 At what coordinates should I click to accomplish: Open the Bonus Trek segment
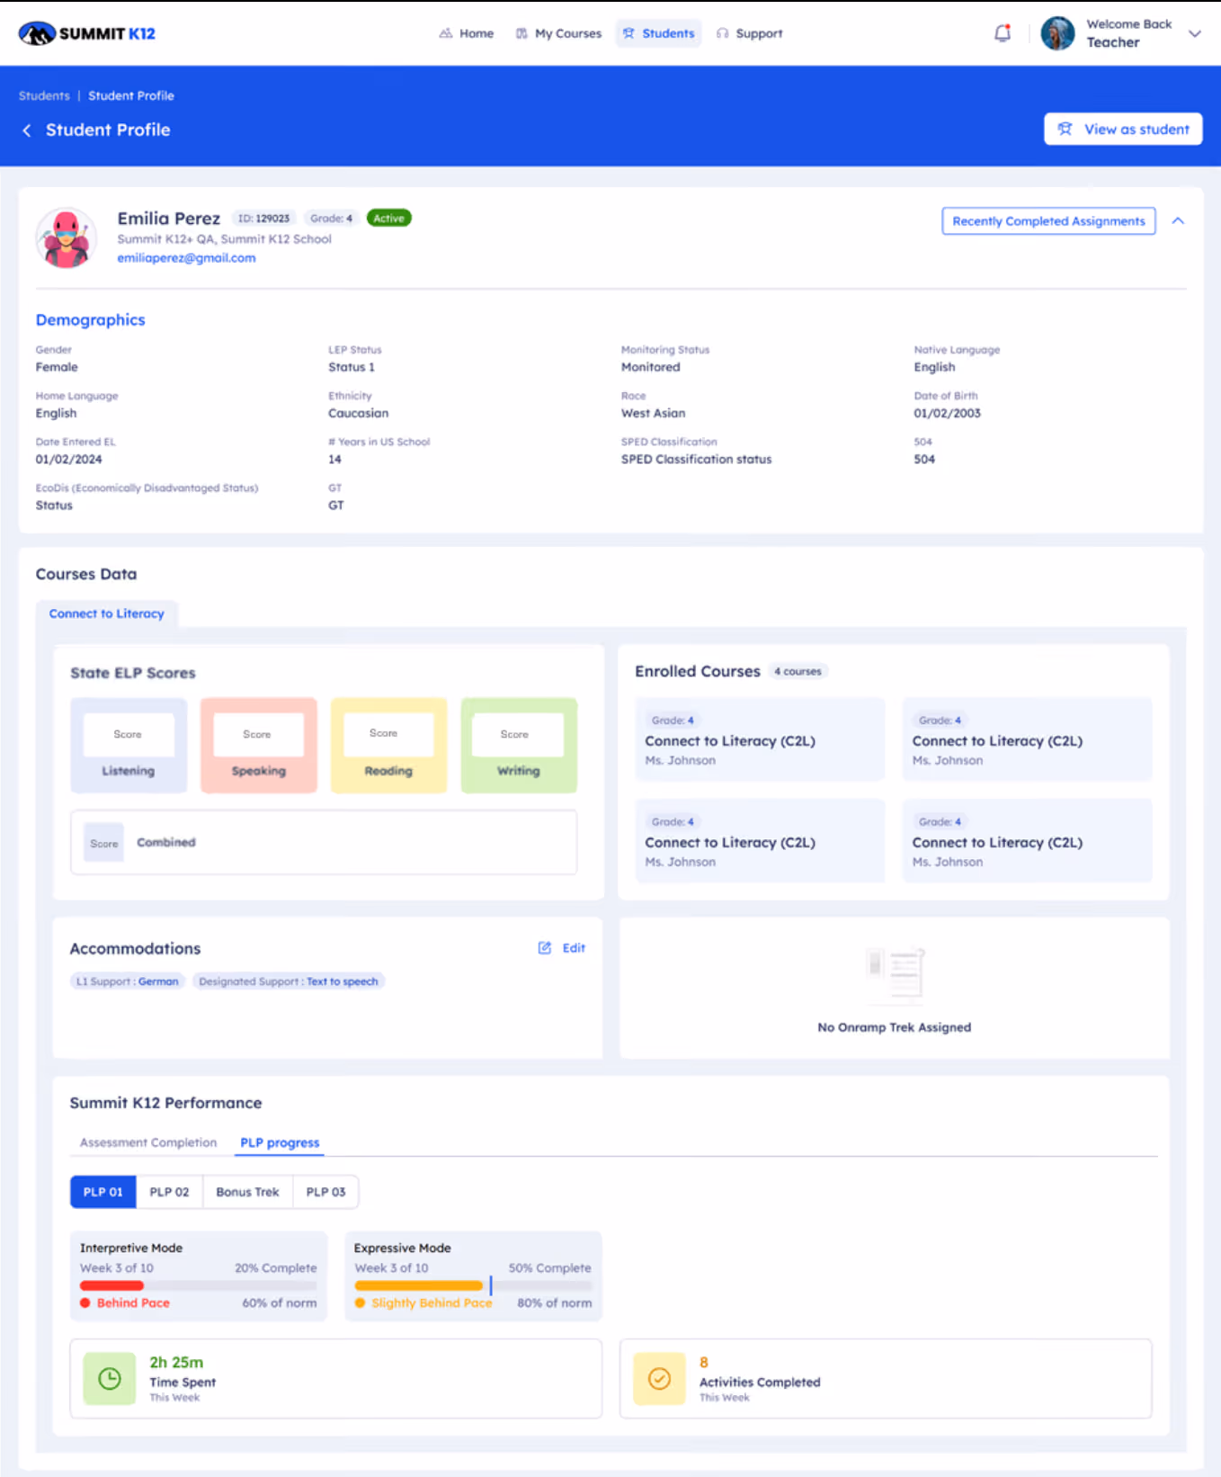(x=247, y=1192)
